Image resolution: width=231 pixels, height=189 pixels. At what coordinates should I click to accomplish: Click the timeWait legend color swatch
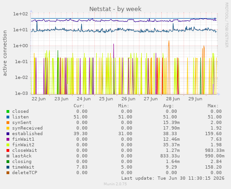8,167
